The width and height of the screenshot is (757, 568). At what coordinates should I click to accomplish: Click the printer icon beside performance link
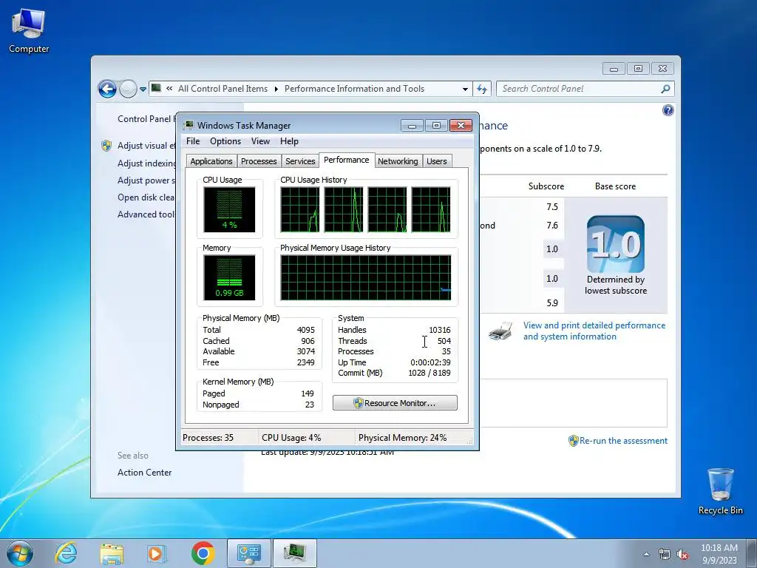[500, 331]
